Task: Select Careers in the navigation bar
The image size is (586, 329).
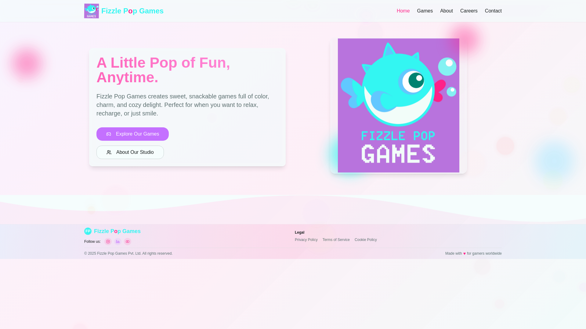Action: 469,11
